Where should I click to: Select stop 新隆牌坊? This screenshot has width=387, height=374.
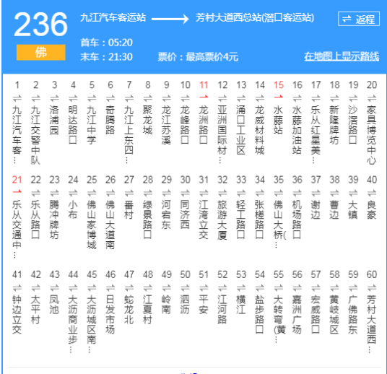point(334,125)
